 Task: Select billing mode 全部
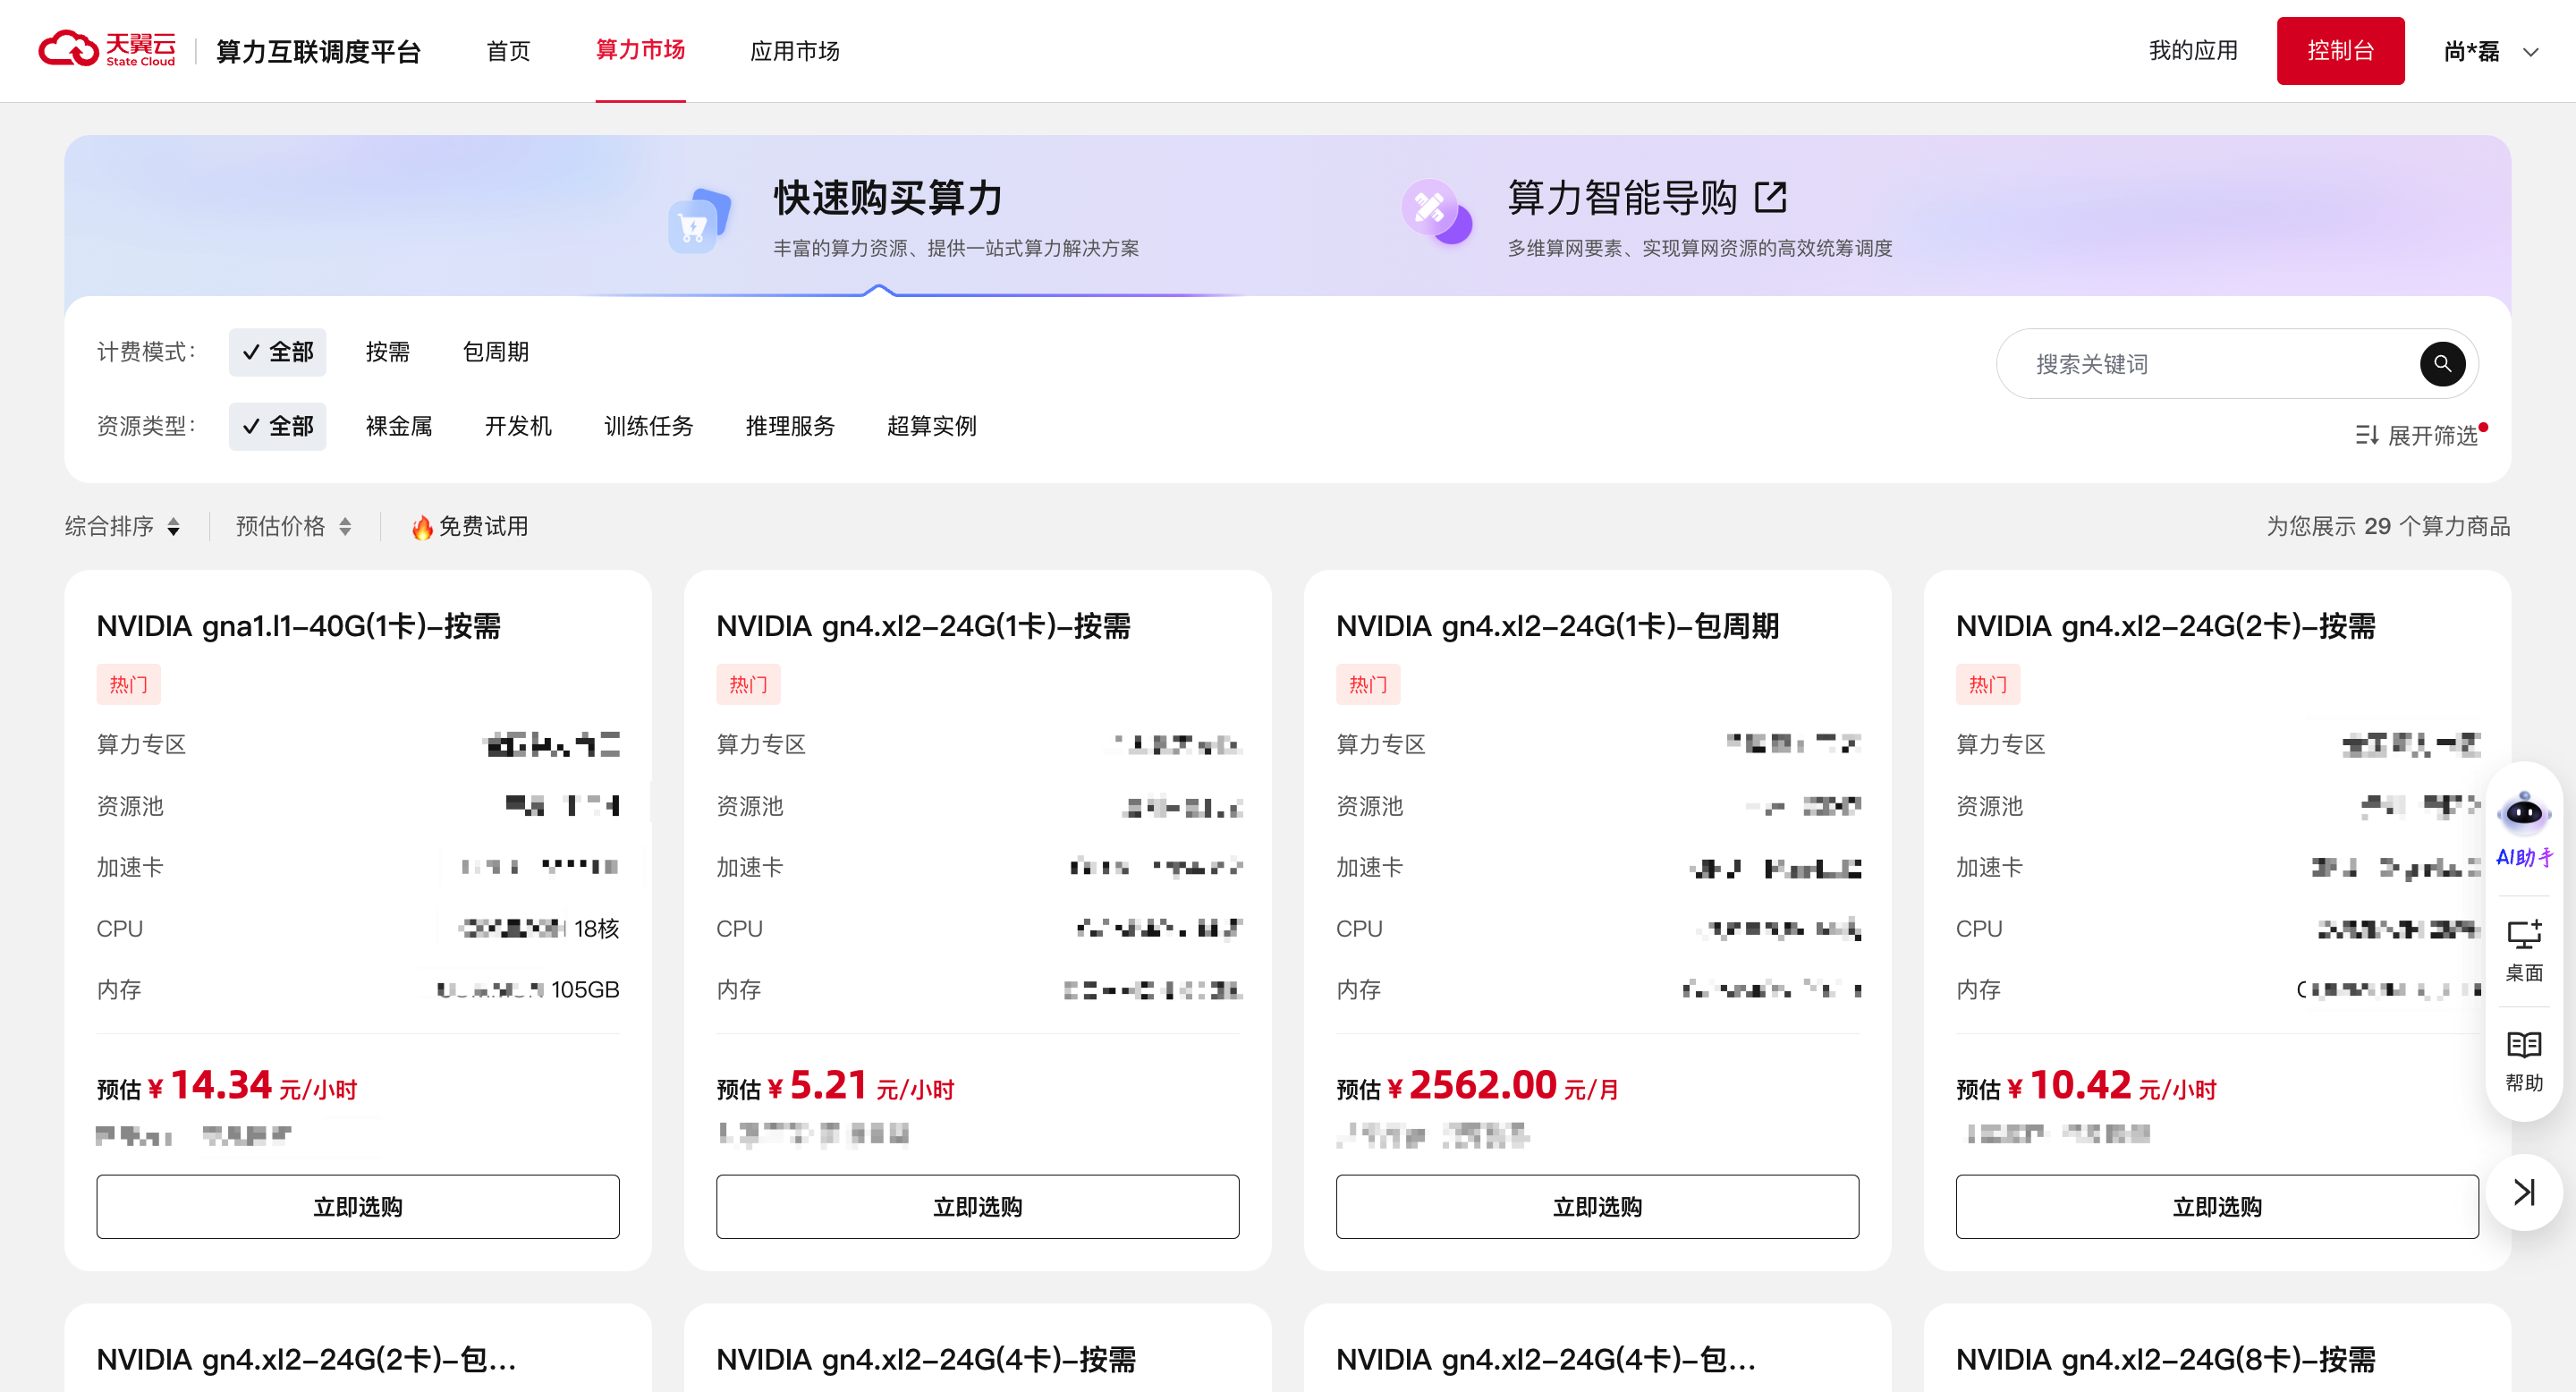(277, 352)
